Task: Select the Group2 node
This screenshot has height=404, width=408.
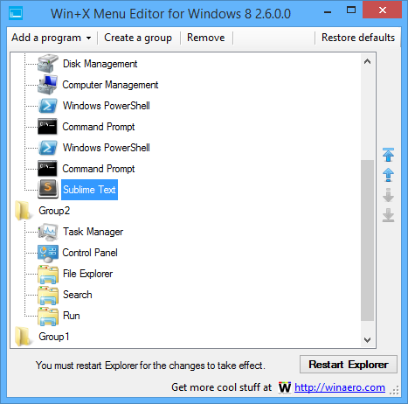Action: pyautogui.click(x=54, y=211)
